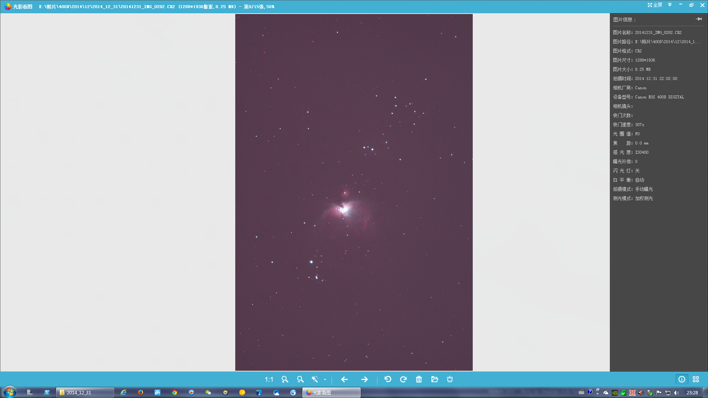Zoom out with the minus magnifier
The height and width of the screenshot is (398, 708).
click(x=300, y=379)
